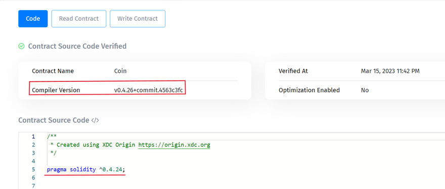
Task: Select the Optimization Enabled label
Action: click(x=309, y=90)
